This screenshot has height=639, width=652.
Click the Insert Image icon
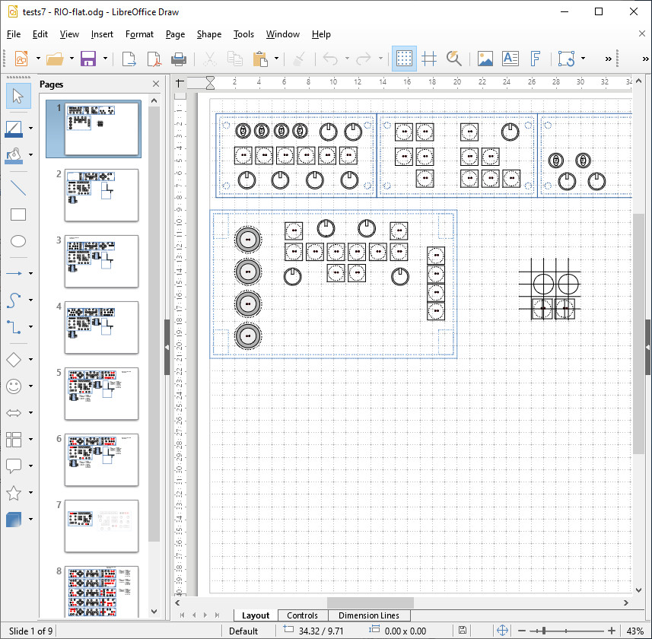(485, 59)
